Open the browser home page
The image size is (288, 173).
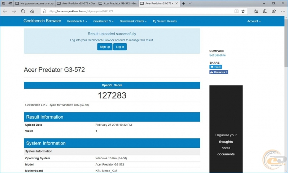32,12
